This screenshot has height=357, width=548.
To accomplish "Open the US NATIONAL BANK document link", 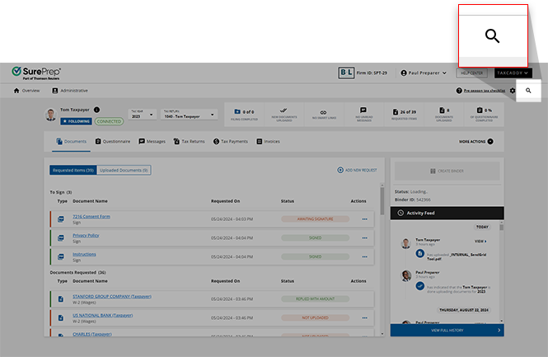I will click(x=102, y=315).
